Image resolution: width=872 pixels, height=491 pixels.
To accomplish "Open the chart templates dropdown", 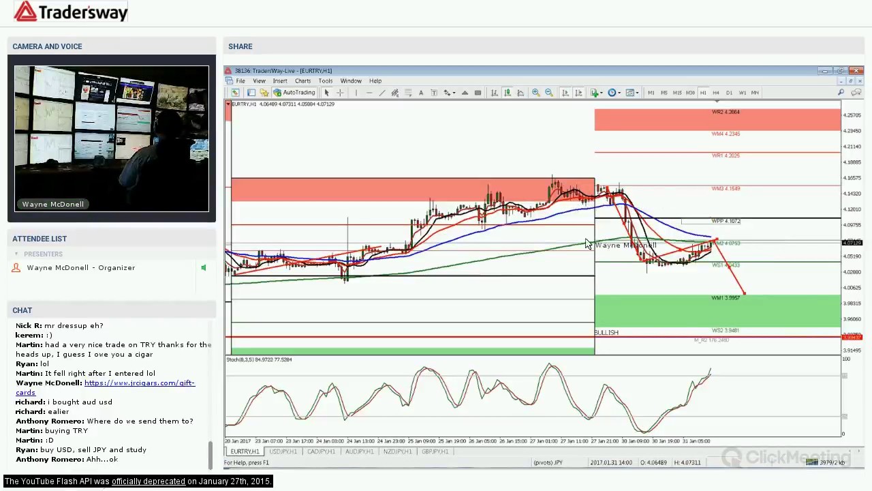I will pos(632,93).
